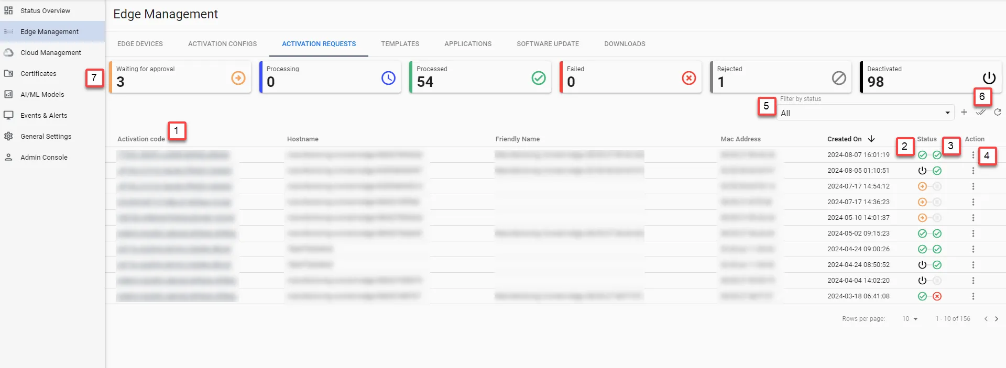Click pagination text 1 - 10 of 156

coord(953,319)
